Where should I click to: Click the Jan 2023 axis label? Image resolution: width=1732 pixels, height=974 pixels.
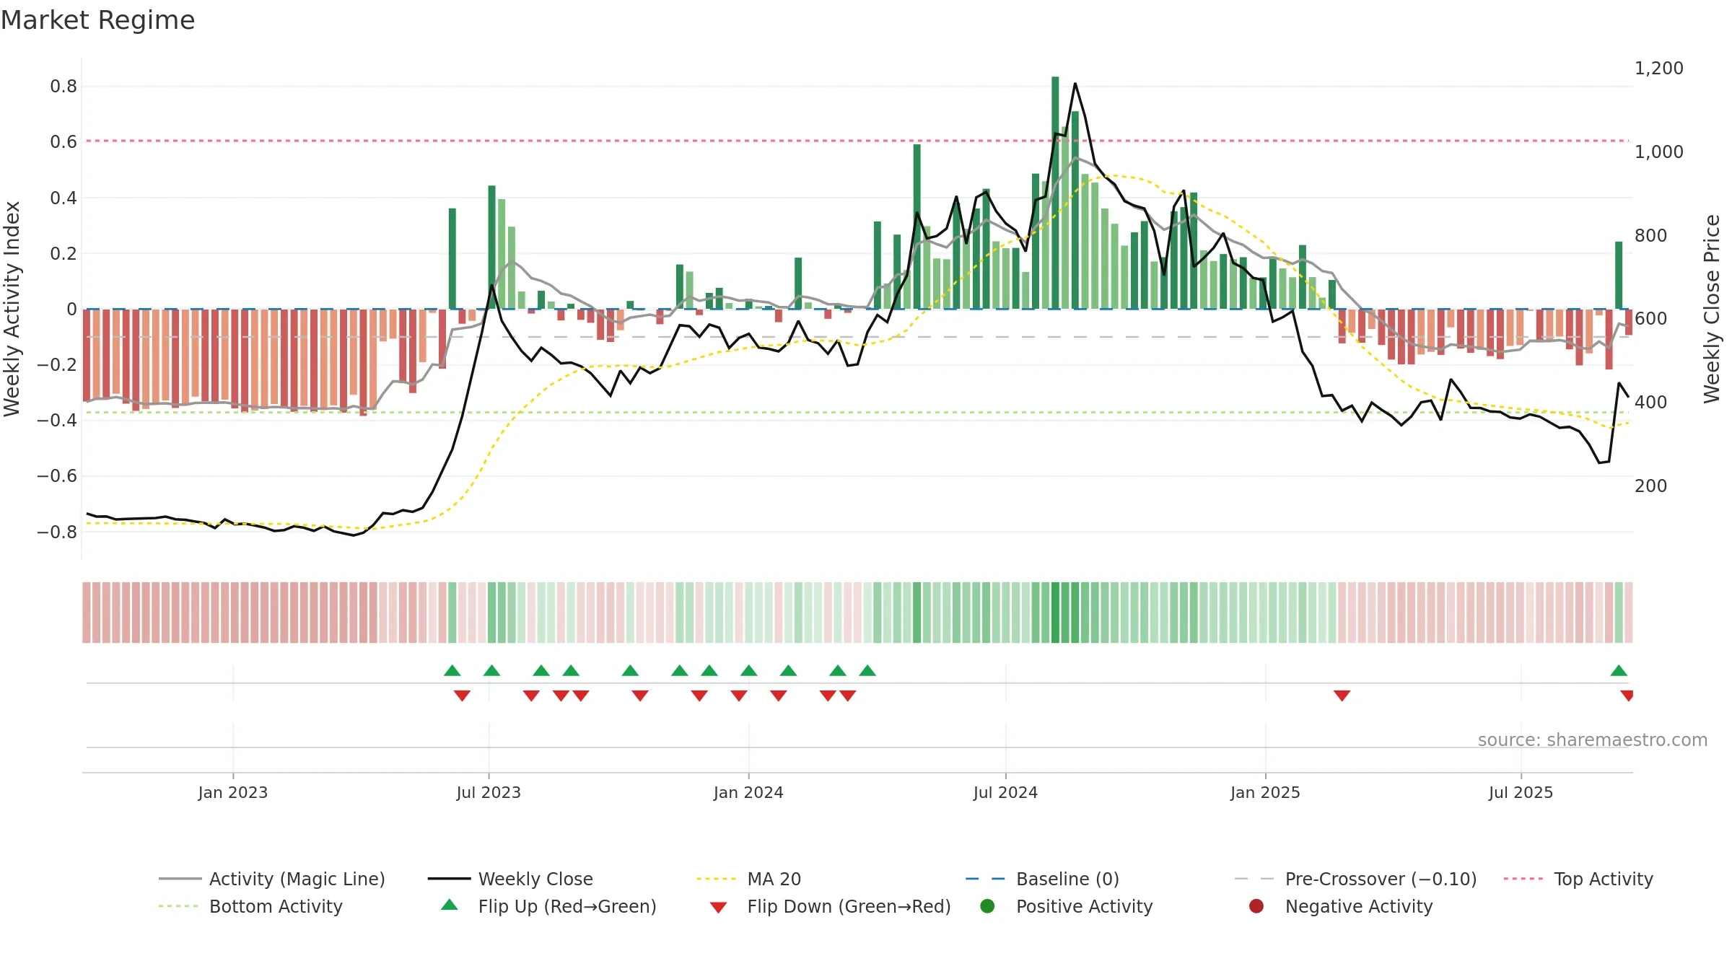[232, 792]
